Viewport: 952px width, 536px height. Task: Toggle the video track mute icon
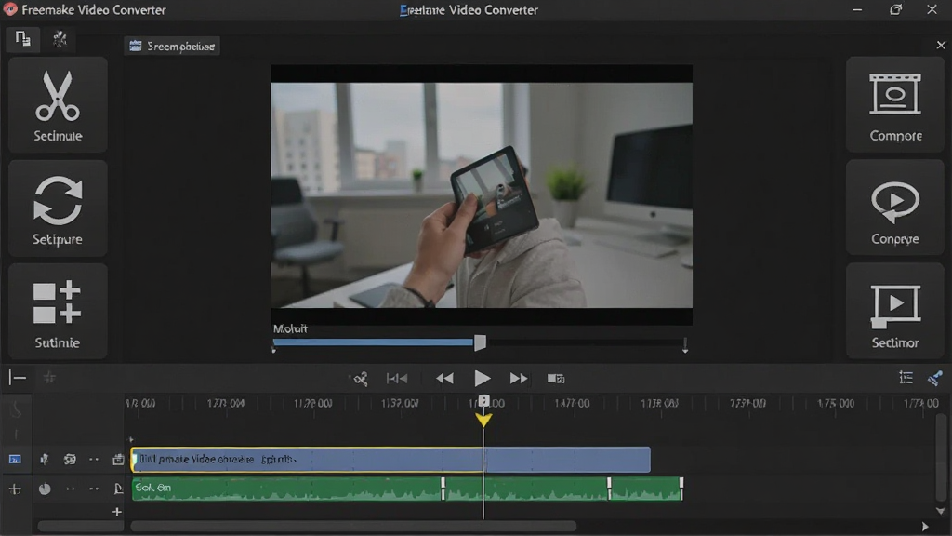point(45,460)
